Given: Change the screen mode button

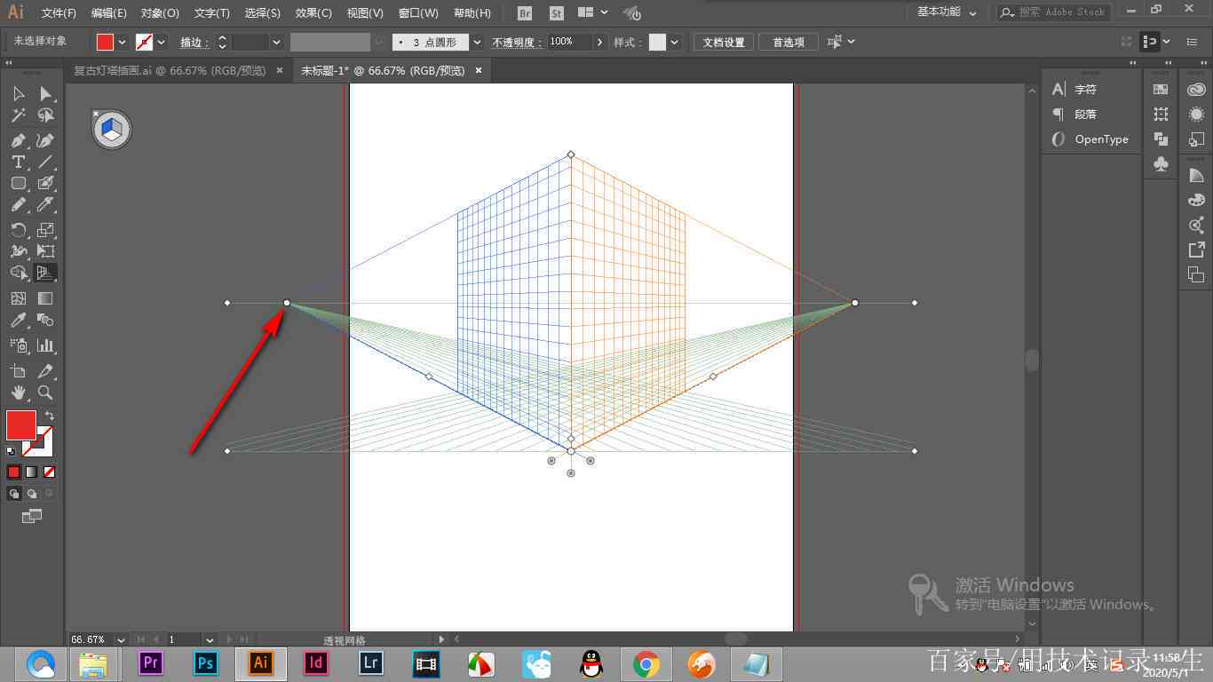Looking at the screenshot, I should point(32,516).
